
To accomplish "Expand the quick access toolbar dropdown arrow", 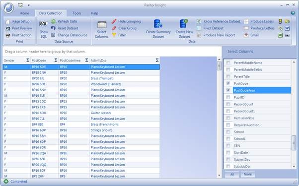I will click(29, 5).
